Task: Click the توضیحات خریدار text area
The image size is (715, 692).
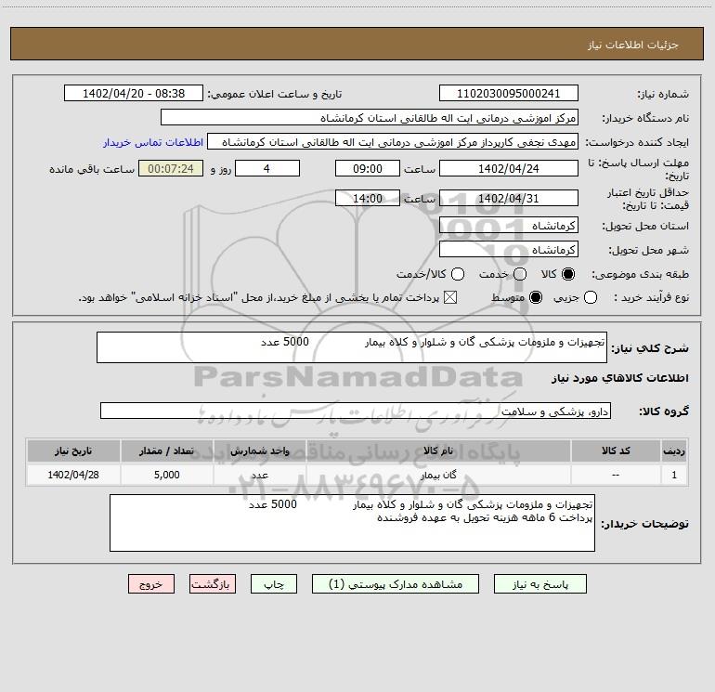Action: click(x=352, y=523)
